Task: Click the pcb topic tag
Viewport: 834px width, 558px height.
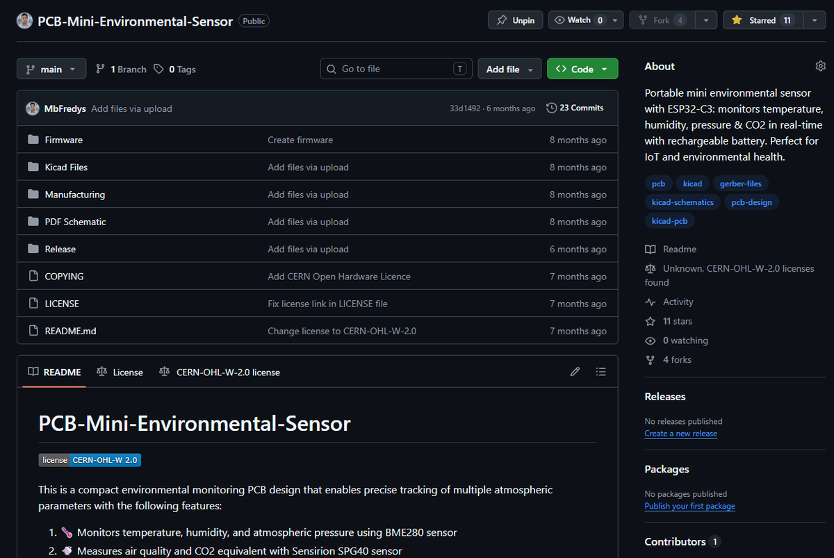Action: click(x=658, y=183)
